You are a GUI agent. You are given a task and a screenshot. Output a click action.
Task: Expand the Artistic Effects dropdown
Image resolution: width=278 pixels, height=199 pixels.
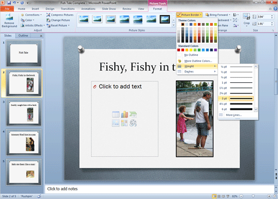[x=33, y=26]
